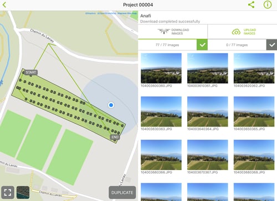This screenshot has width=277, height=201.
Task: Open image 104003660366.JPG thumbnail
Action: (x=161, y=155)
